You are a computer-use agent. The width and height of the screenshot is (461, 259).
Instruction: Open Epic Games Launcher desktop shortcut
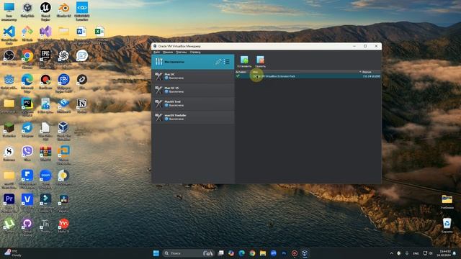click(x=45, y=59)
